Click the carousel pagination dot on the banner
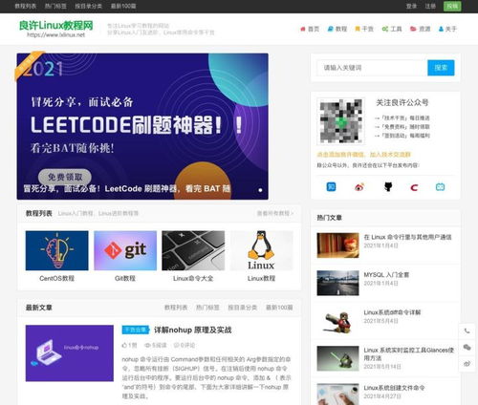 click(x=260, y=190)
